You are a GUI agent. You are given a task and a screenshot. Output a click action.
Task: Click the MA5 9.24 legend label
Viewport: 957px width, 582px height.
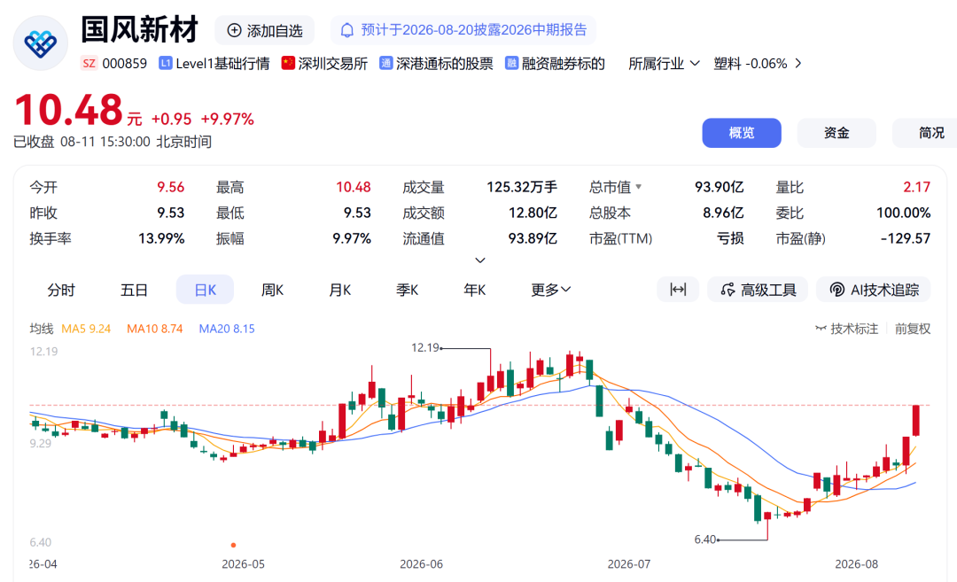(86, 329)
